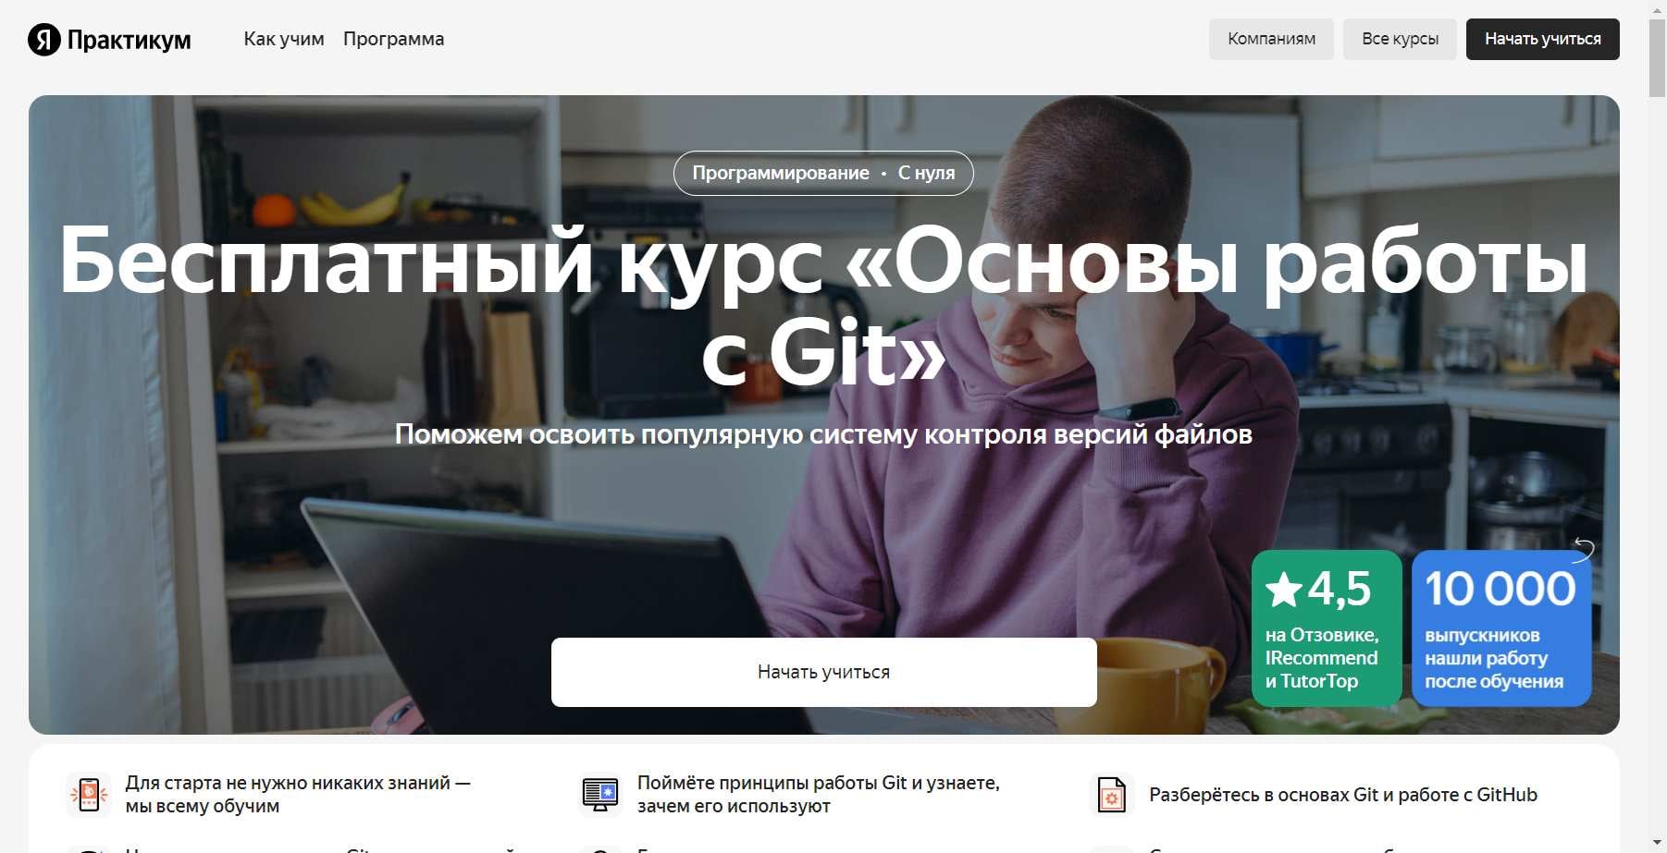Image resolution: width=1667 pixels, height=853 pixels.
Task: Open the Все курсы catalog button
Action: click(1400, 39)
